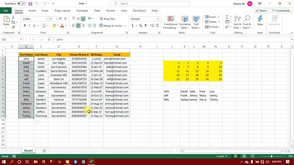The width and height of the screenshot is (294, 165).
Task: Open the font name Calibri dropdown
Action: [x=47, y=19]
